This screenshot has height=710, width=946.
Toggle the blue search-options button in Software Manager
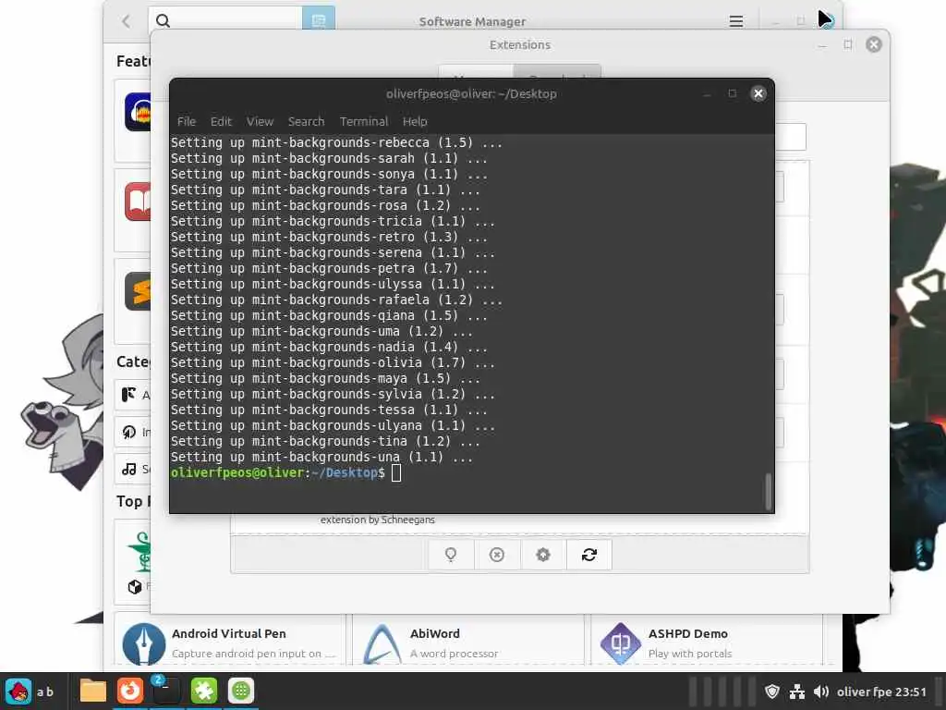(319, 18)
